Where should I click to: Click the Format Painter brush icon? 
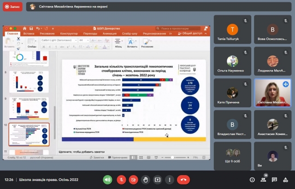18,48
